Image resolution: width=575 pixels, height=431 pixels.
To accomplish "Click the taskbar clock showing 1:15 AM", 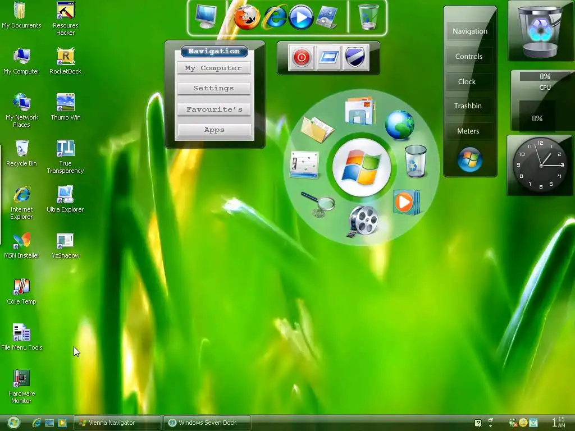I will click(559, 422).
